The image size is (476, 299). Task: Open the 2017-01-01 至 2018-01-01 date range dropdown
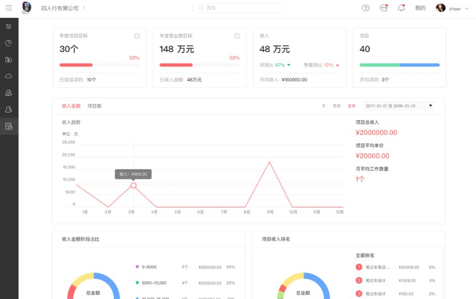click(x=399, y=106)
